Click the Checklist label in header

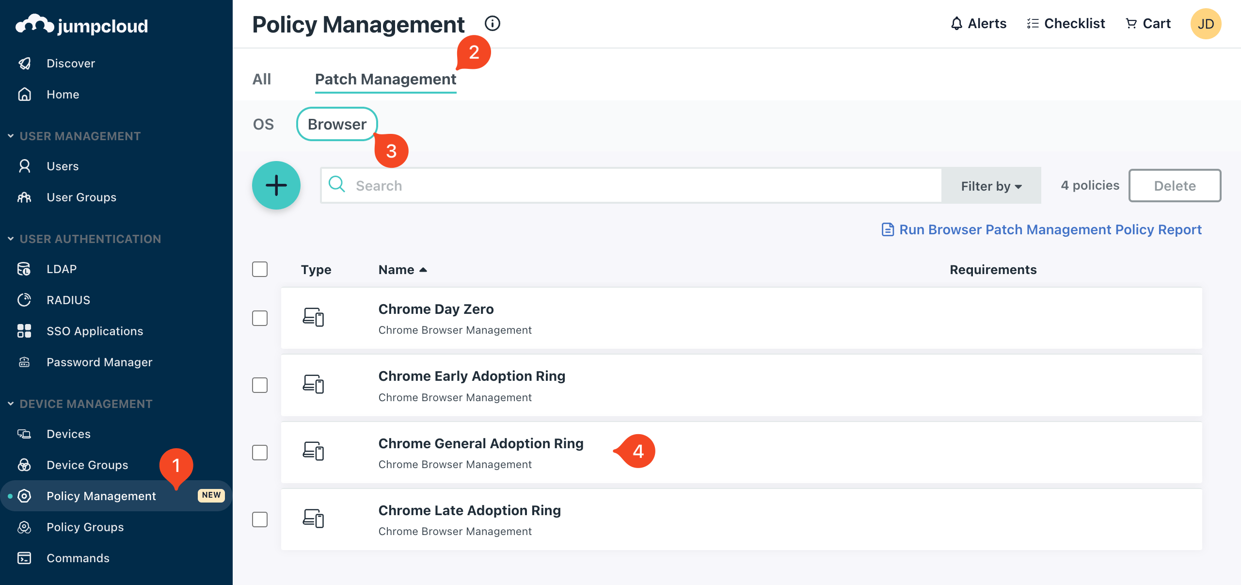tap(1074, 24)
